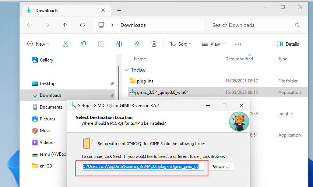This screenshot has width=313, height=187.
Task: Sort by Date modified column header
Action: [239, 59]
